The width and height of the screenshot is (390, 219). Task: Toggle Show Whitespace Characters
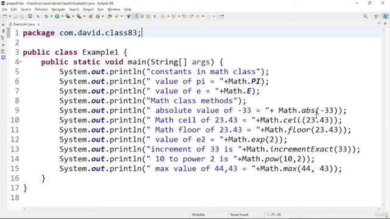point(154,16)
